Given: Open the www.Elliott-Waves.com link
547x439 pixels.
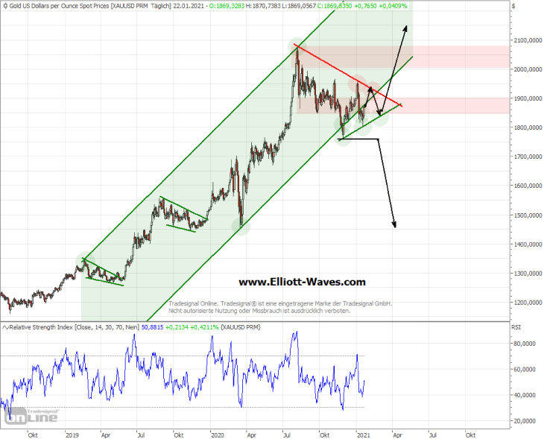Looking at the screenshot, I should click(x=302, y=282).
